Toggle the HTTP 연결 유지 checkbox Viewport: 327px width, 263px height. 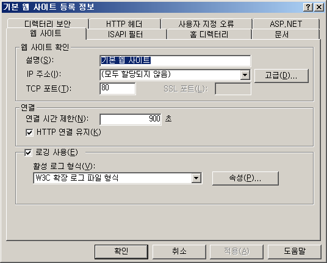29,132
